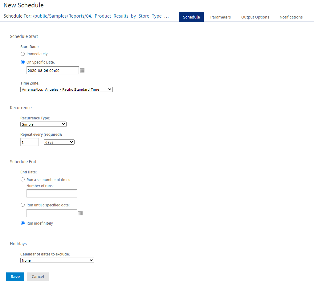Open the Recurrence Type dropdown
Screen dimensions: 314x282
(x=43, y=124)
